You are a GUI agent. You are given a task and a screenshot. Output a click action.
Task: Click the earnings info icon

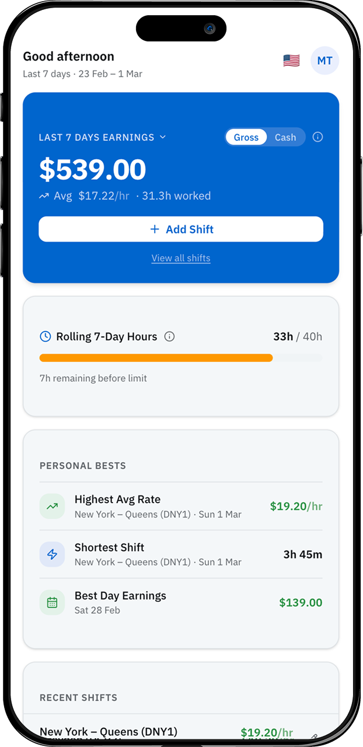(x=317, y=137)
